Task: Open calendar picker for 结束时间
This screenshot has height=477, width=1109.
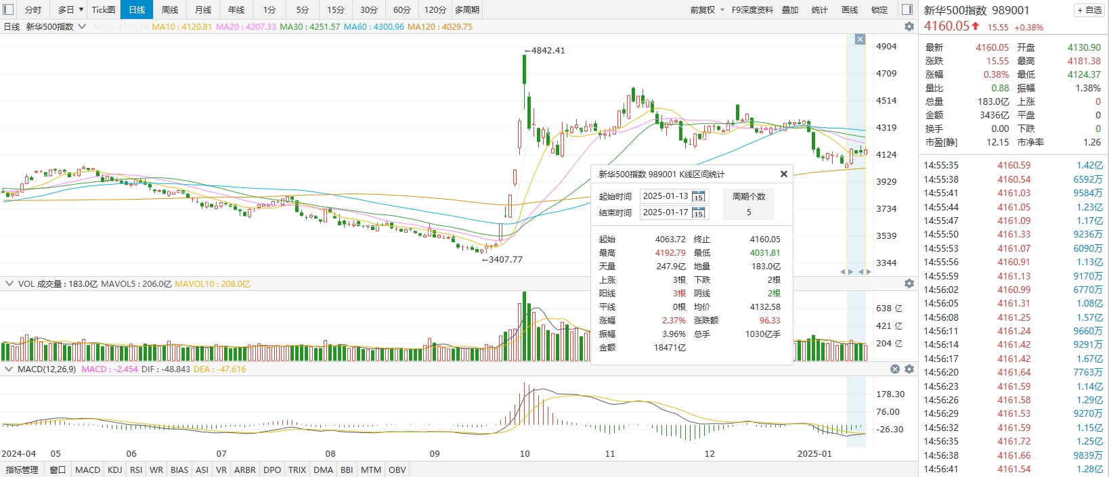Action: tap(698, 213)
